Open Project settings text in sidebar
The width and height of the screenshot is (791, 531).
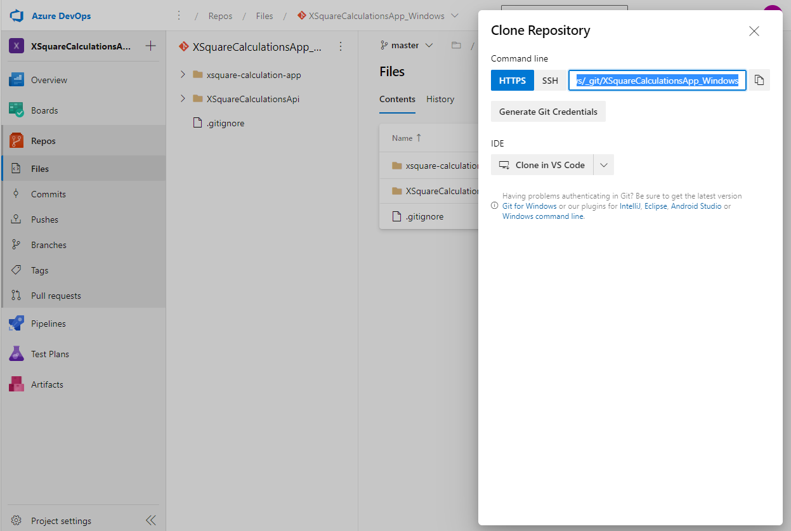coord(61,521)
